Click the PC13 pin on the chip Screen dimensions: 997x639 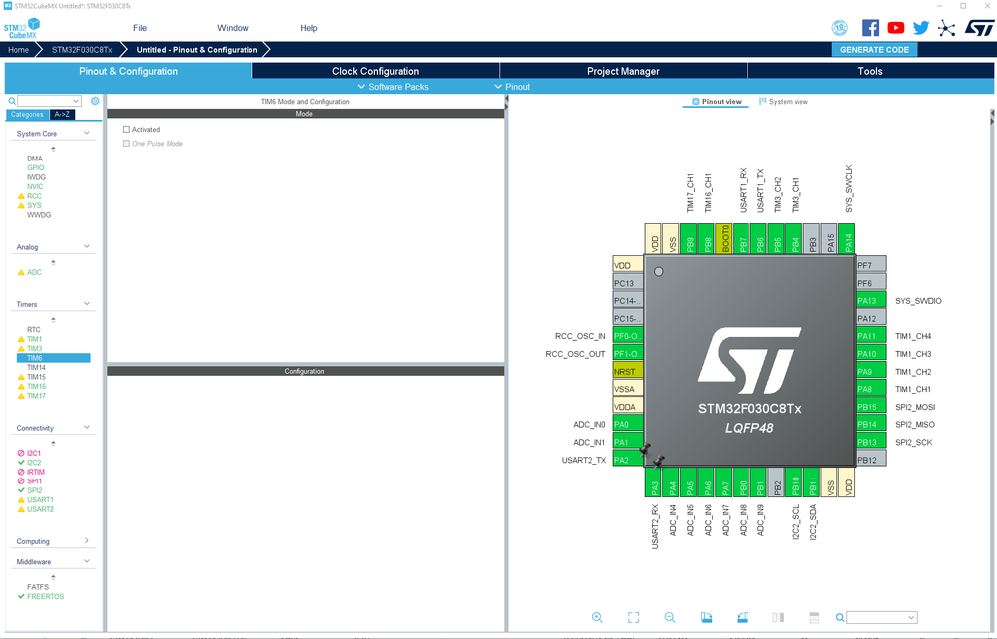tap(628, 283)
